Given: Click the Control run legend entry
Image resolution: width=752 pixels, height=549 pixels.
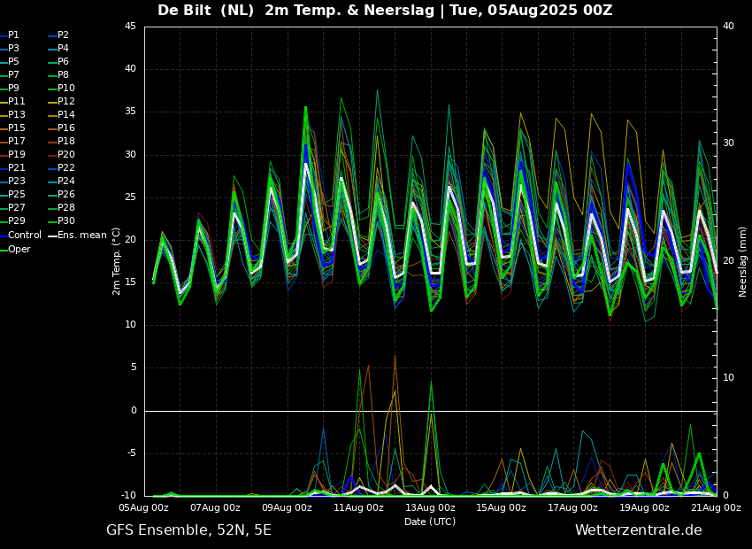Looking at the screenshot, I should (25, 236).
